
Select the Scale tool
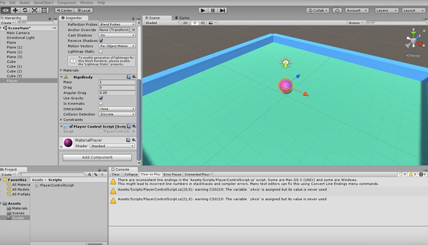tap(35, 10)
